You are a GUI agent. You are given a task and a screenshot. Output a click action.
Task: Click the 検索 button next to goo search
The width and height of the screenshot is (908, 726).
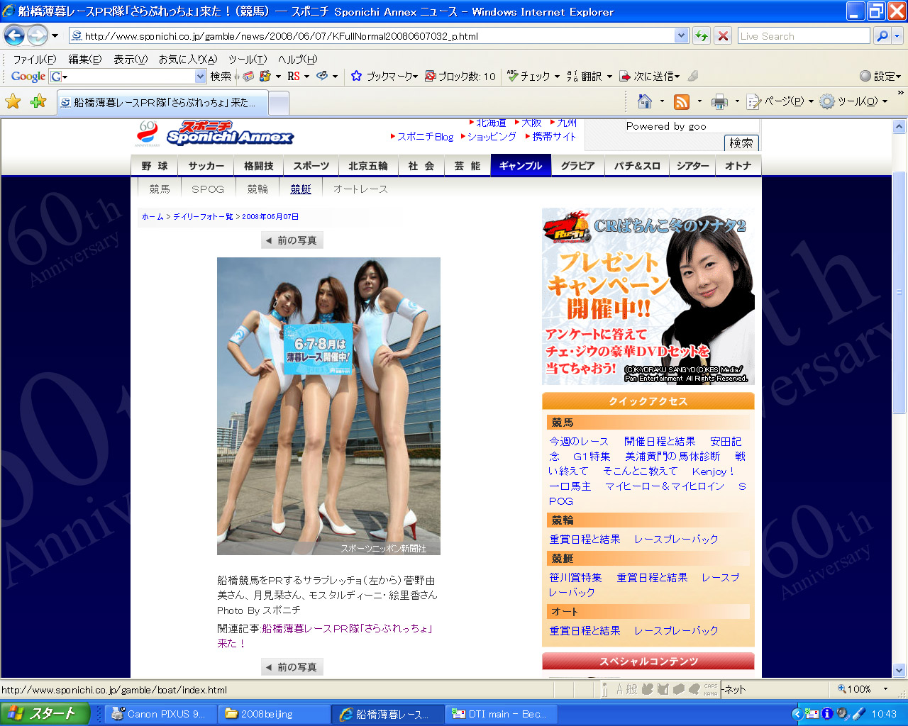[741, 143]
